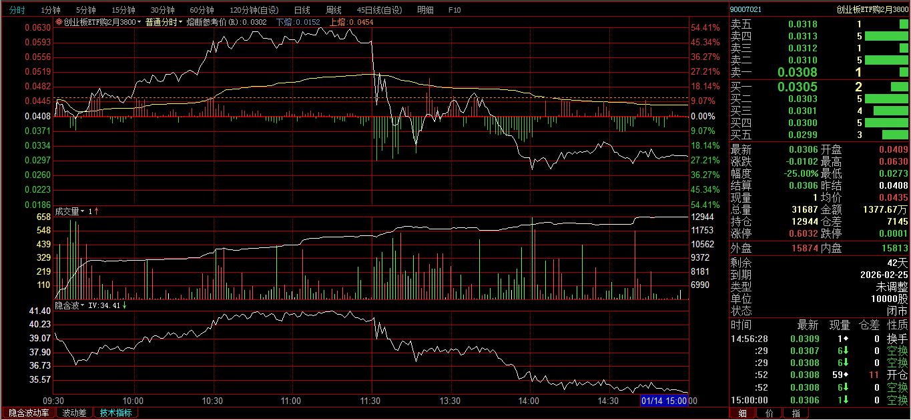911x420 pixels.
Task: Select the 15分钟 period tab
Action: click(123, 10)
